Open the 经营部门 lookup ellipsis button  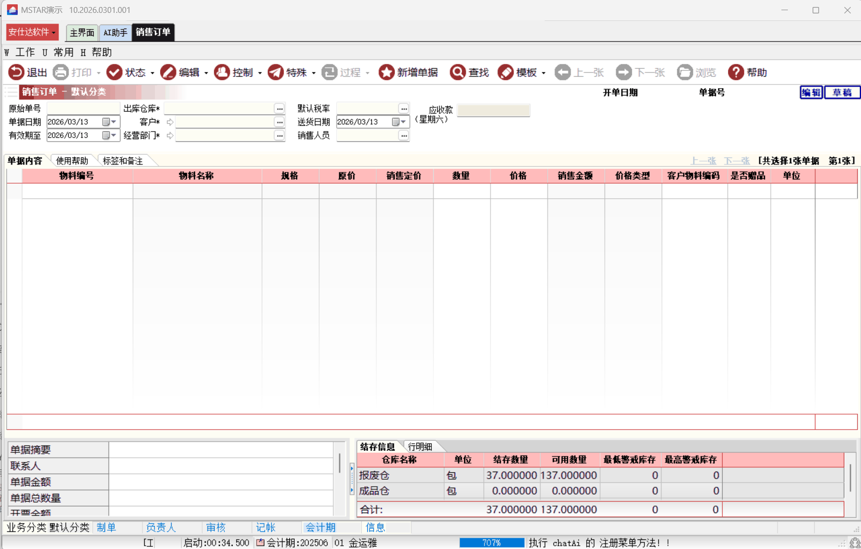279,135
